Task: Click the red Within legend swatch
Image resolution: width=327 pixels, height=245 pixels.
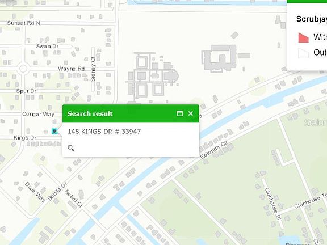Action: (303, 37)
